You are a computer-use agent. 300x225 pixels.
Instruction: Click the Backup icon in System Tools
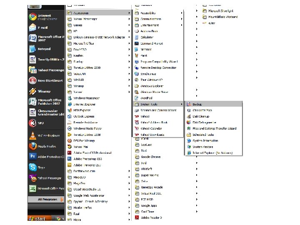[189, 104]
